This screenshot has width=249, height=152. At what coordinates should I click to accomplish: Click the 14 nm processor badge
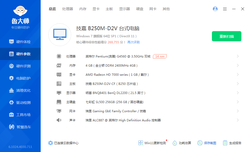(160, 56)
